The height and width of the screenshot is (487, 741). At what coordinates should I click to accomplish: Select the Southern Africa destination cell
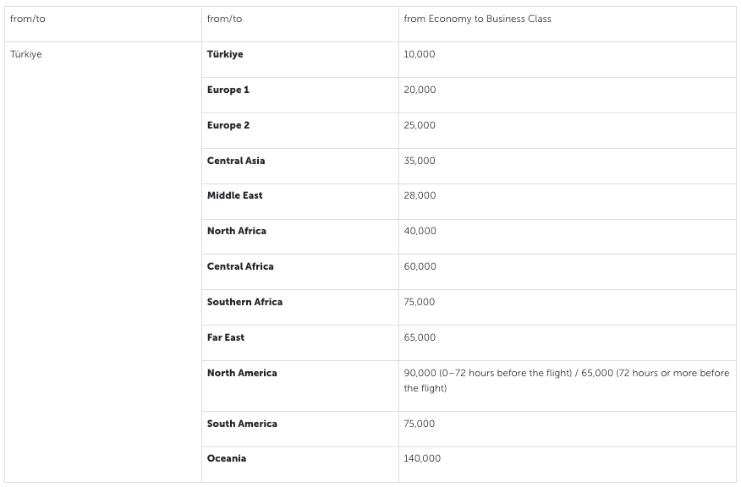245,302
